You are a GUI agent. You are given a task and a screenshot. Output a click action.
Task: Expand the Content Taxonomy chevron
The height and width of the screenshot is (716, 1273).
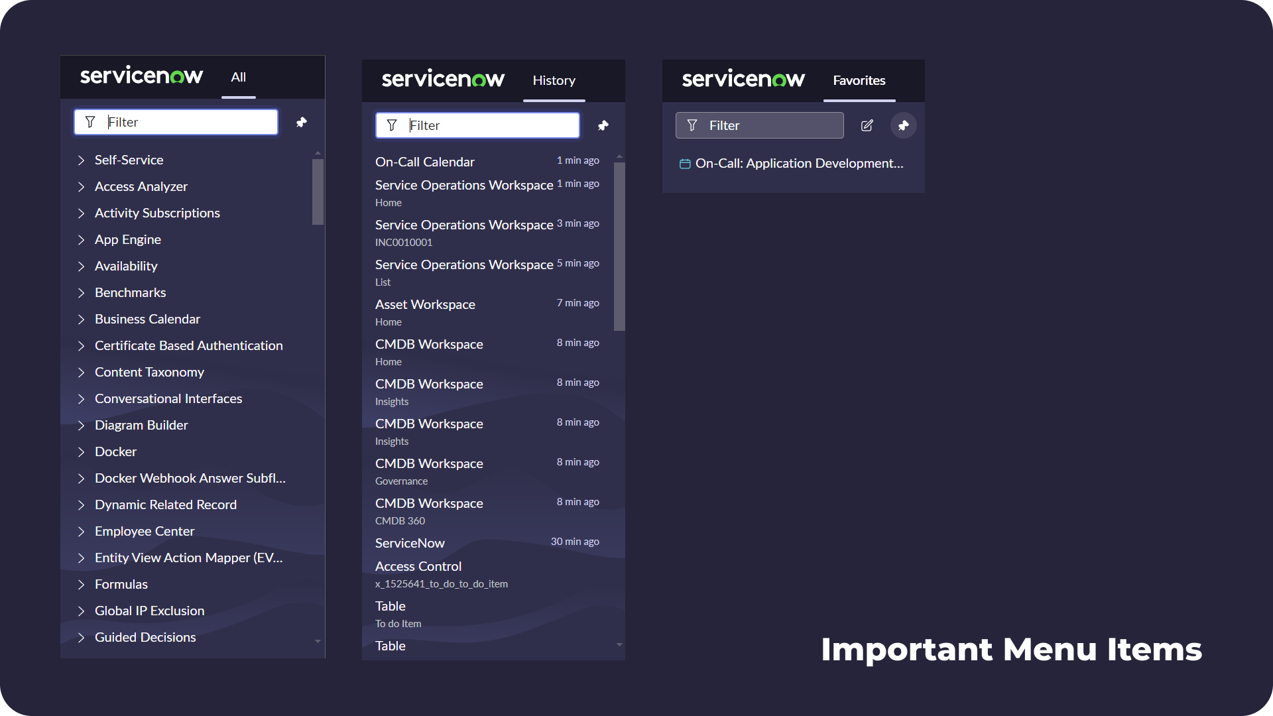[81, 372]
